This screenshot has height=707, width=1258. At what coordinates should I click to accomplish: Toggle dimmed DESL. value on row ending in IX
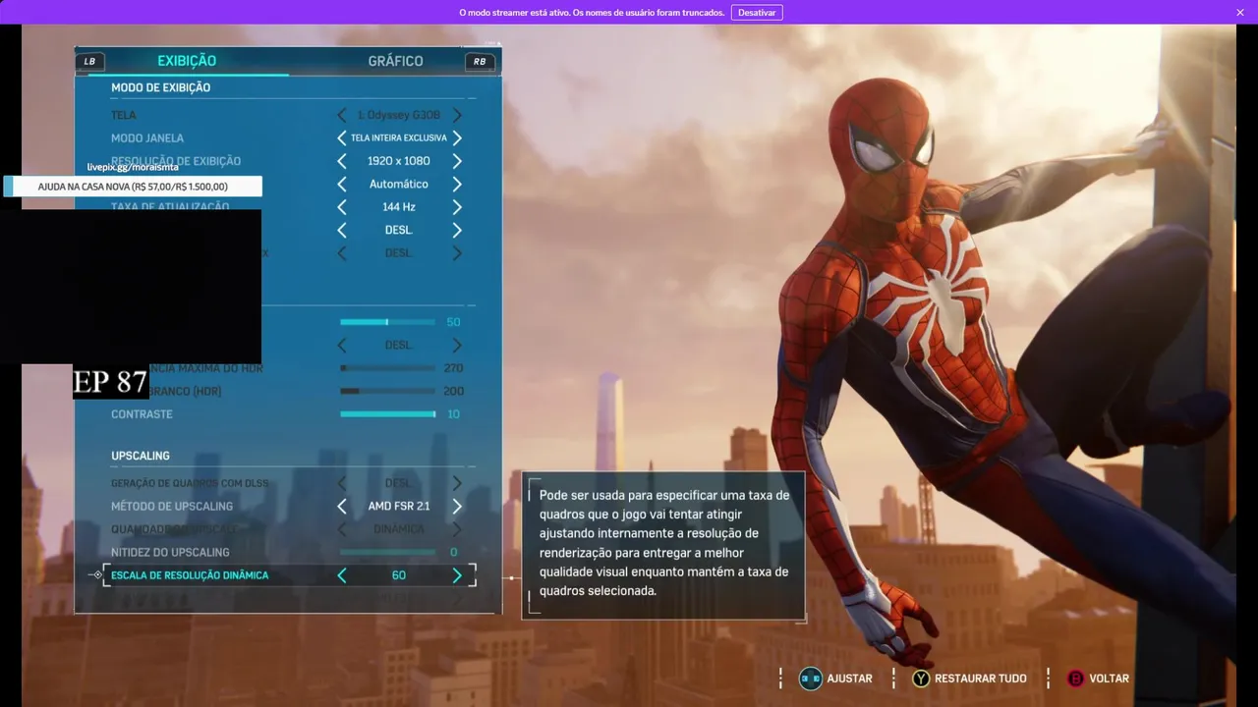tap(399, 253)
